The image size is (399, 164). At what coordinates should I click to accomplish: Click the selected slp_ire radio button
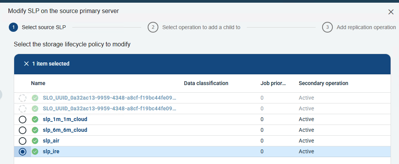pos(23,151)
